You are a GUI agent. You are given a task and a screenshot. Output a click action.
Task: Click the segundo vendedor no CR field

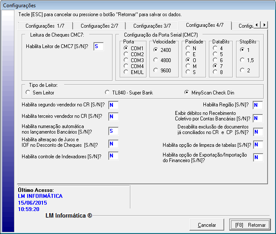click(113, 105)
